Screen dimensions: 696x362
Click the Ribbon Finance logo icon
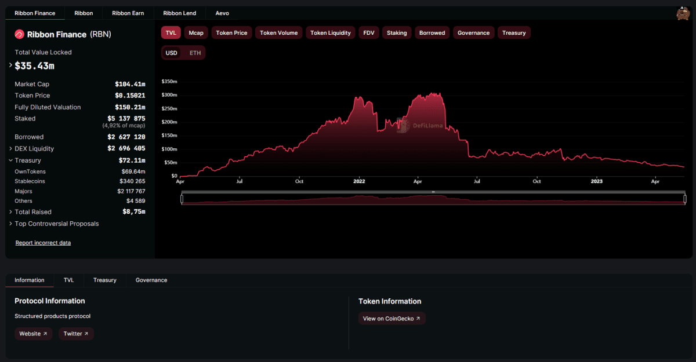tap(19, 34)
